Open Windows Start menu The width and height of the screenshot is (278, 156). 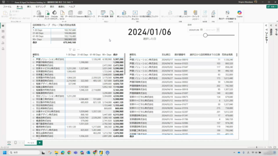[x=5, y=153]
